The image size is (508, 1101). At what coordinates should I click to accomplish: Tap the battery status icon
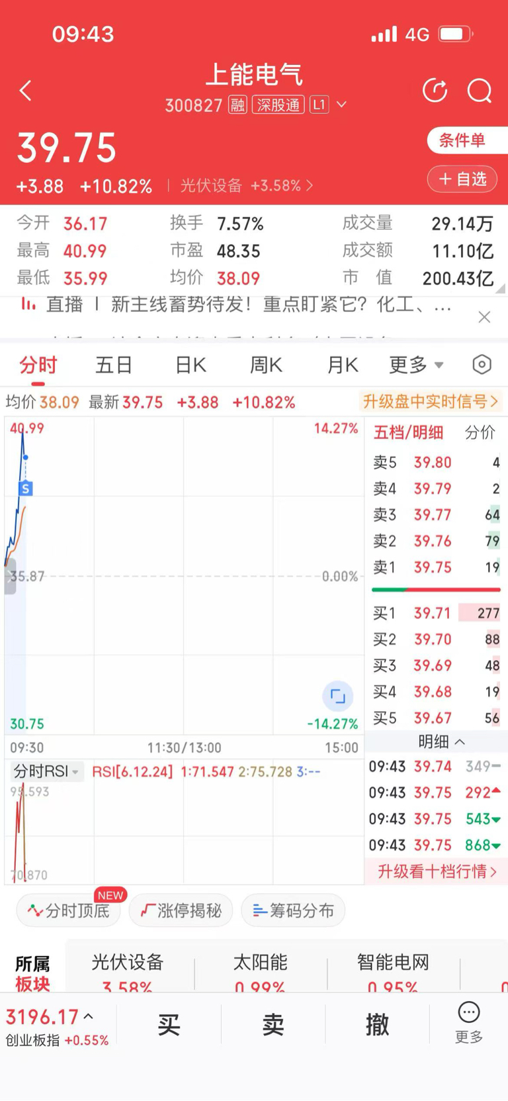(x=456, y=34)
